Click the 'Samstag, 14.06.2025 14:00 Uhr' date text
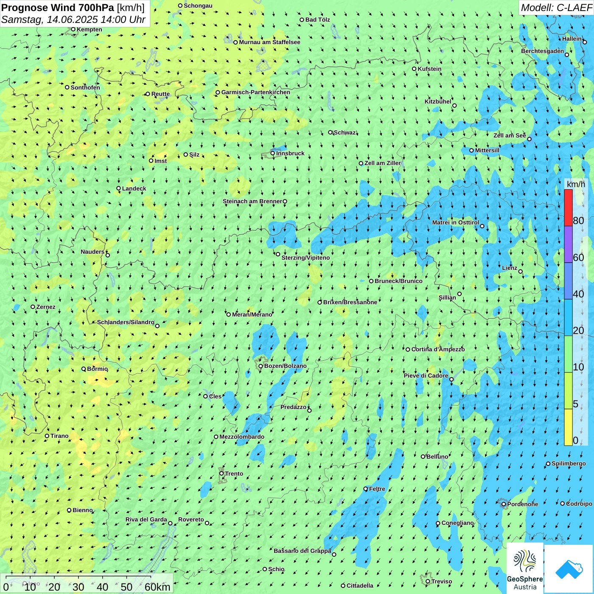This screenshot has width=594, height=594. (x=73, y=20)
